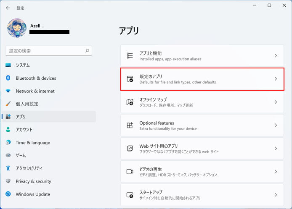Click the アクセシビリティ person icon
Viewport: 292px width, 209px height.
(8, 168)
